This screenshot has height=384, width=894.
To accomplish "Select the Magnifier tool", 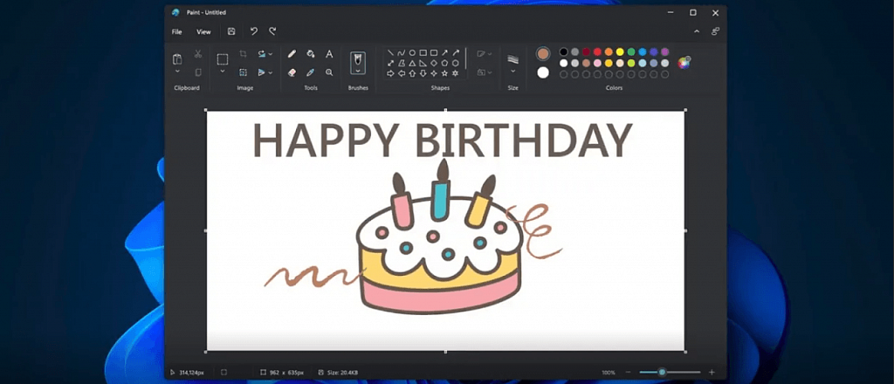I will pyautogui.click(x=329, y=72).
